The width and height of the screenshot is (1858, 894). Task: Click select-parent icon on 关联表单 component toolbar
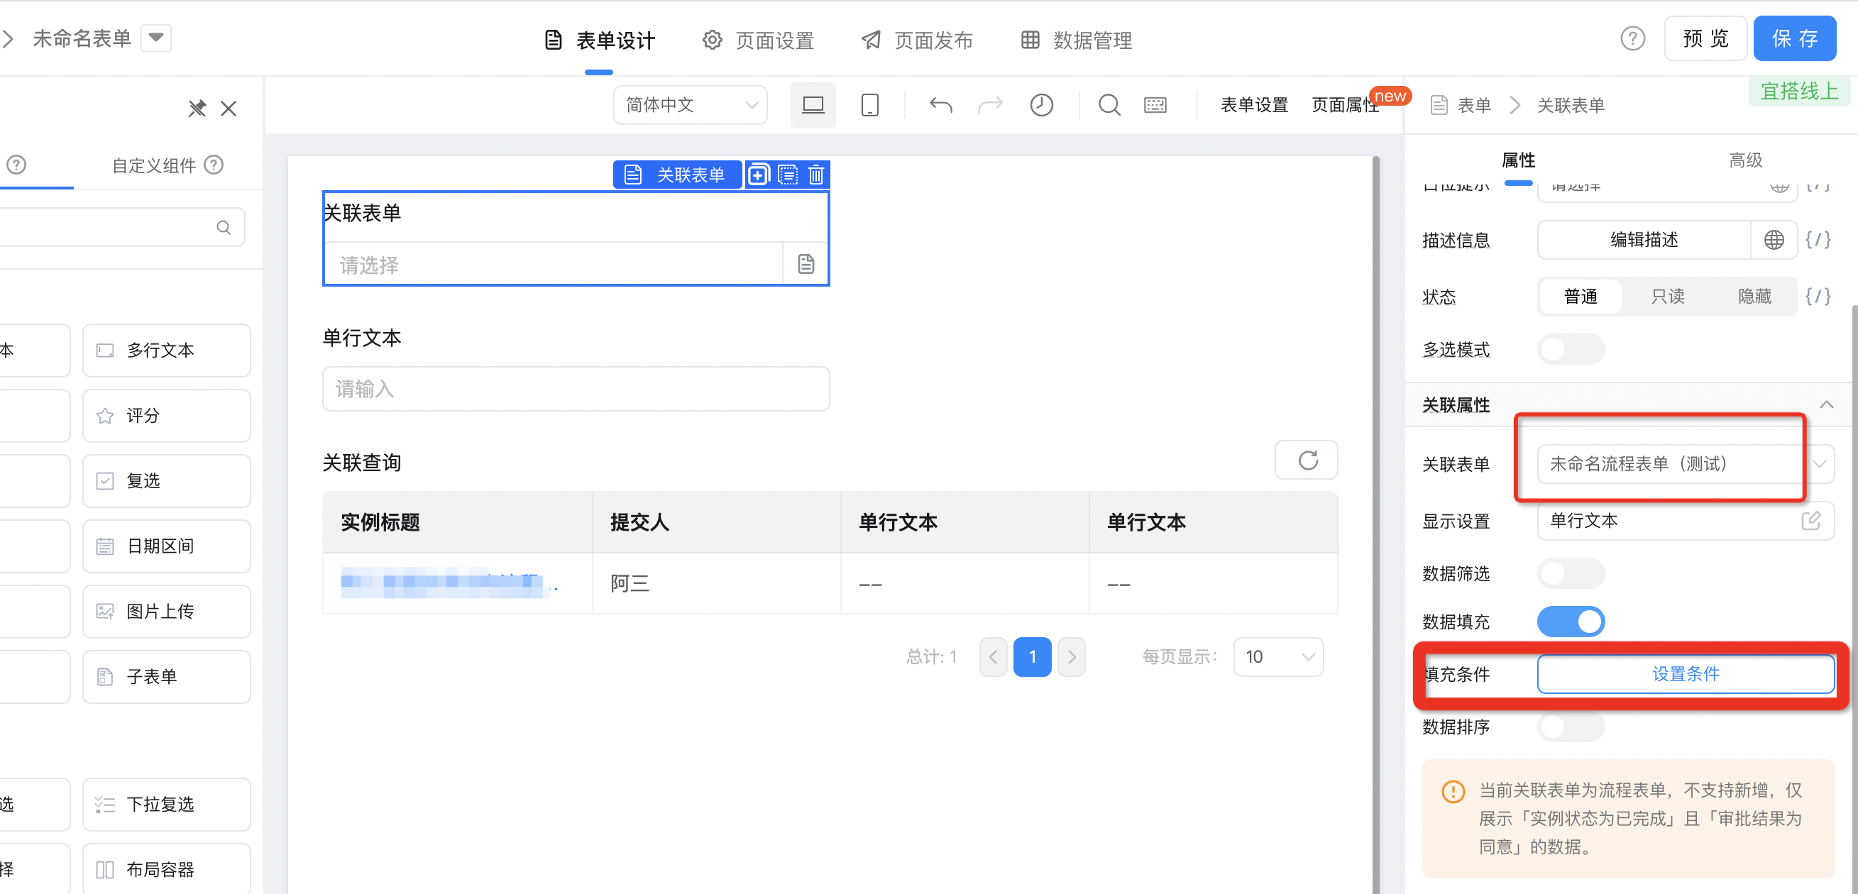coord(788,175)
